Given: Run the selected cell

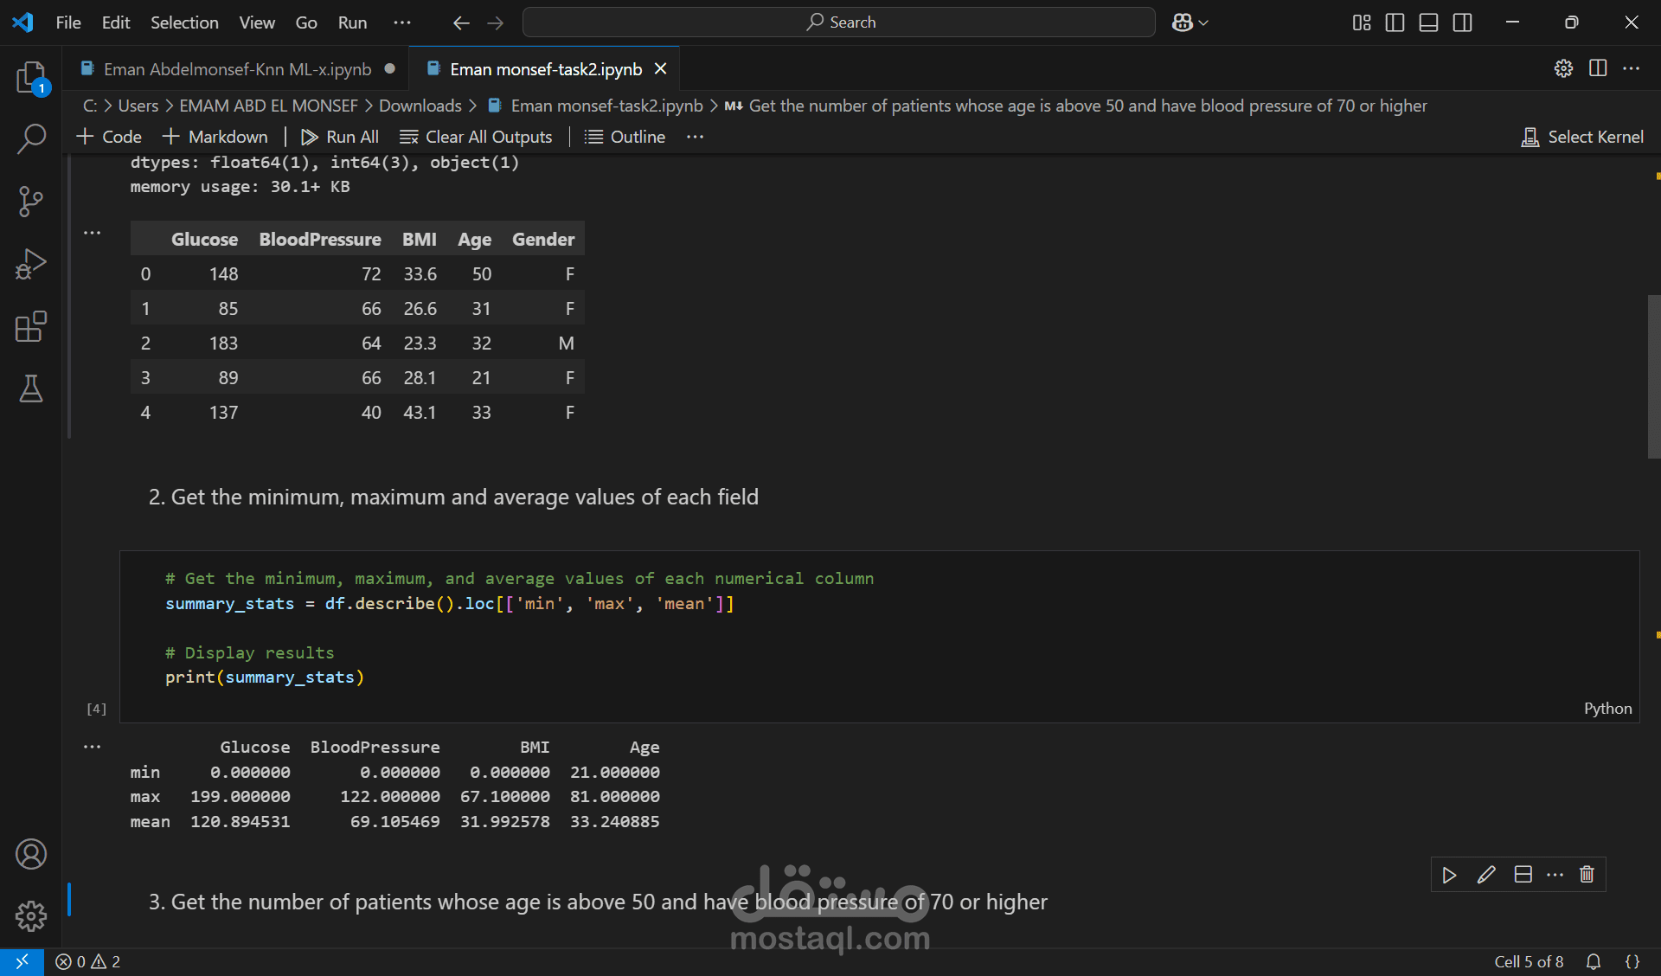Looking at the screenshot, I should (x=1449, y=875).
